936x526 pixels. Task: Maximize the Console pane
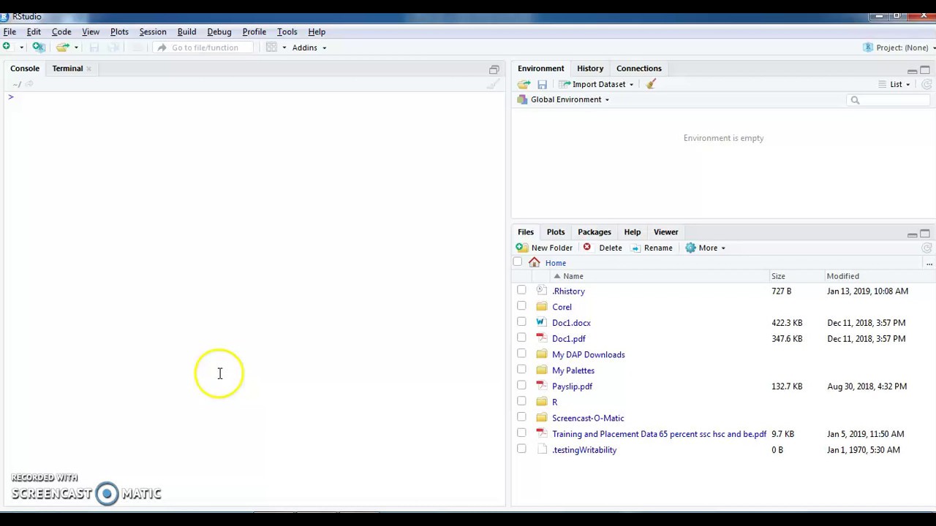(494, 69)
